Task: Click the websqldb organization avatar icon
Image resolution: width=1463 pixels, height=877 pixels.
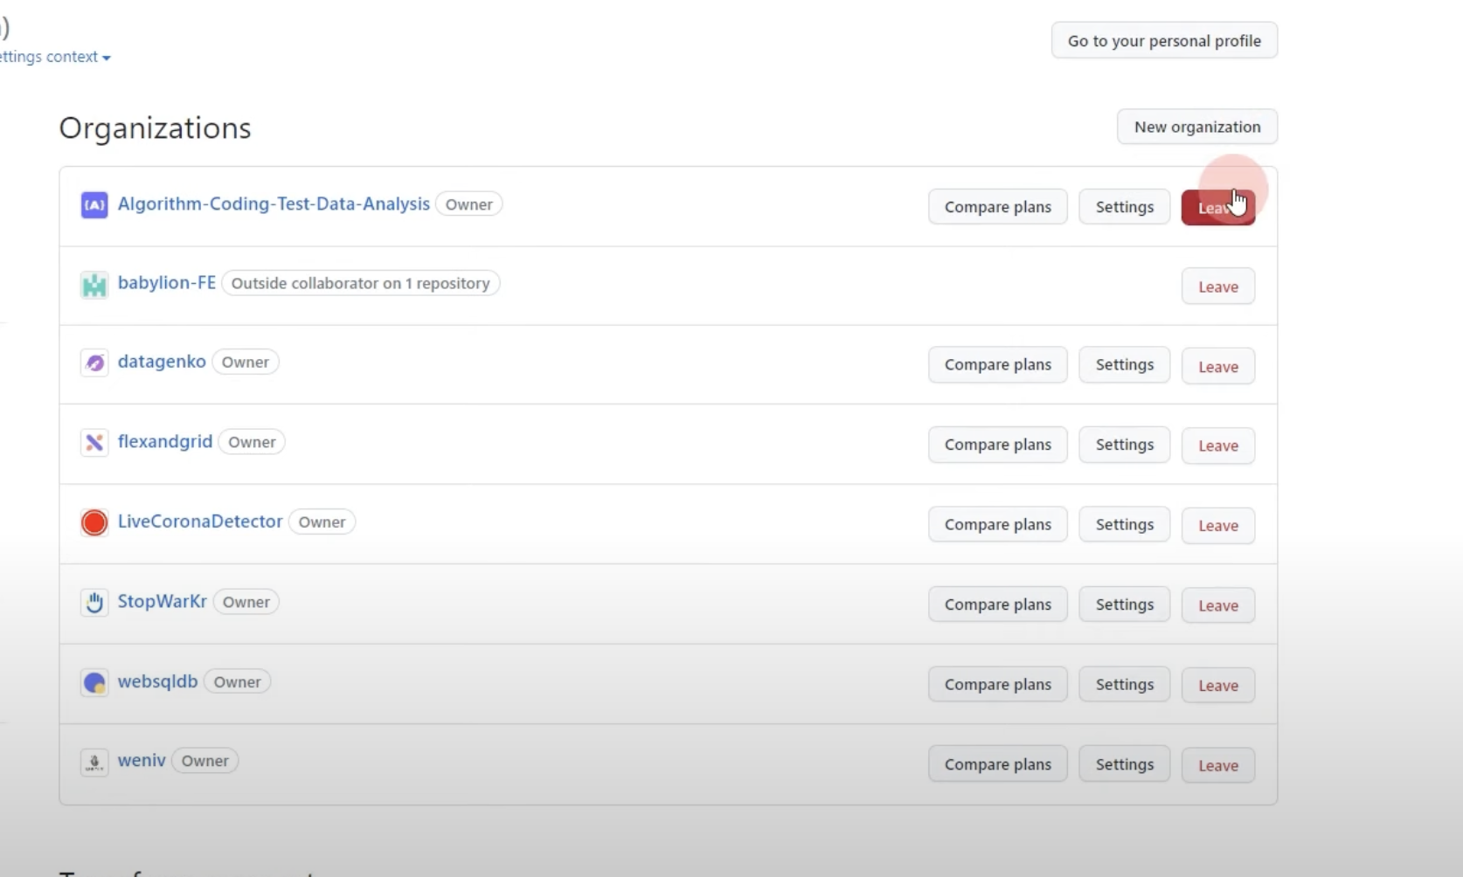Action: pyautogui.click(x=94, y=682)
